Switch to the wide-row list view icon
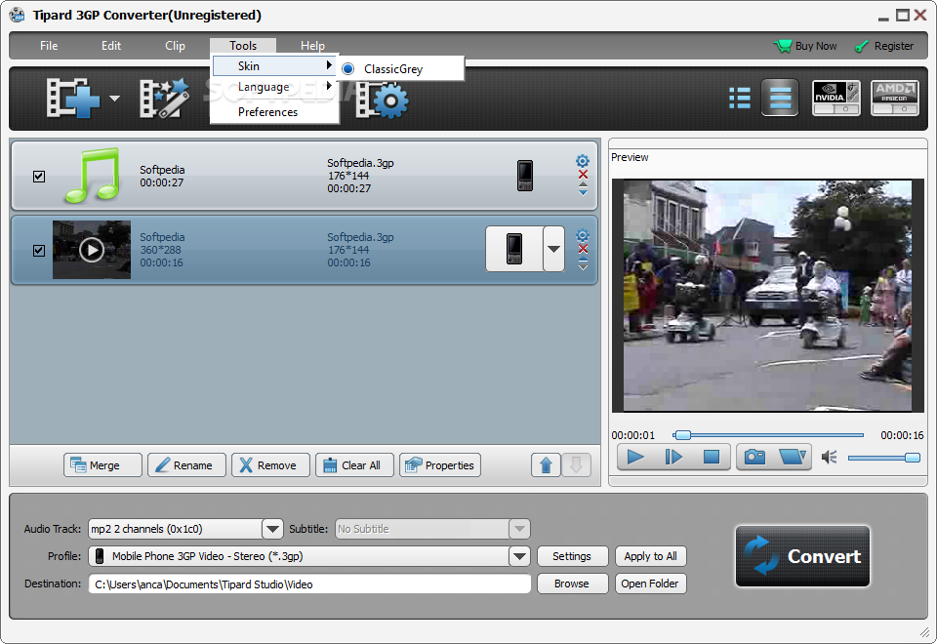937x644 pixels. click(780, 98)
